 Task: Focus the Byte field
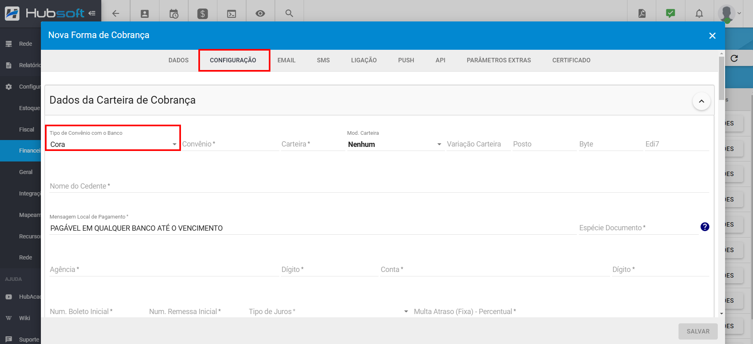pos(611,144)
